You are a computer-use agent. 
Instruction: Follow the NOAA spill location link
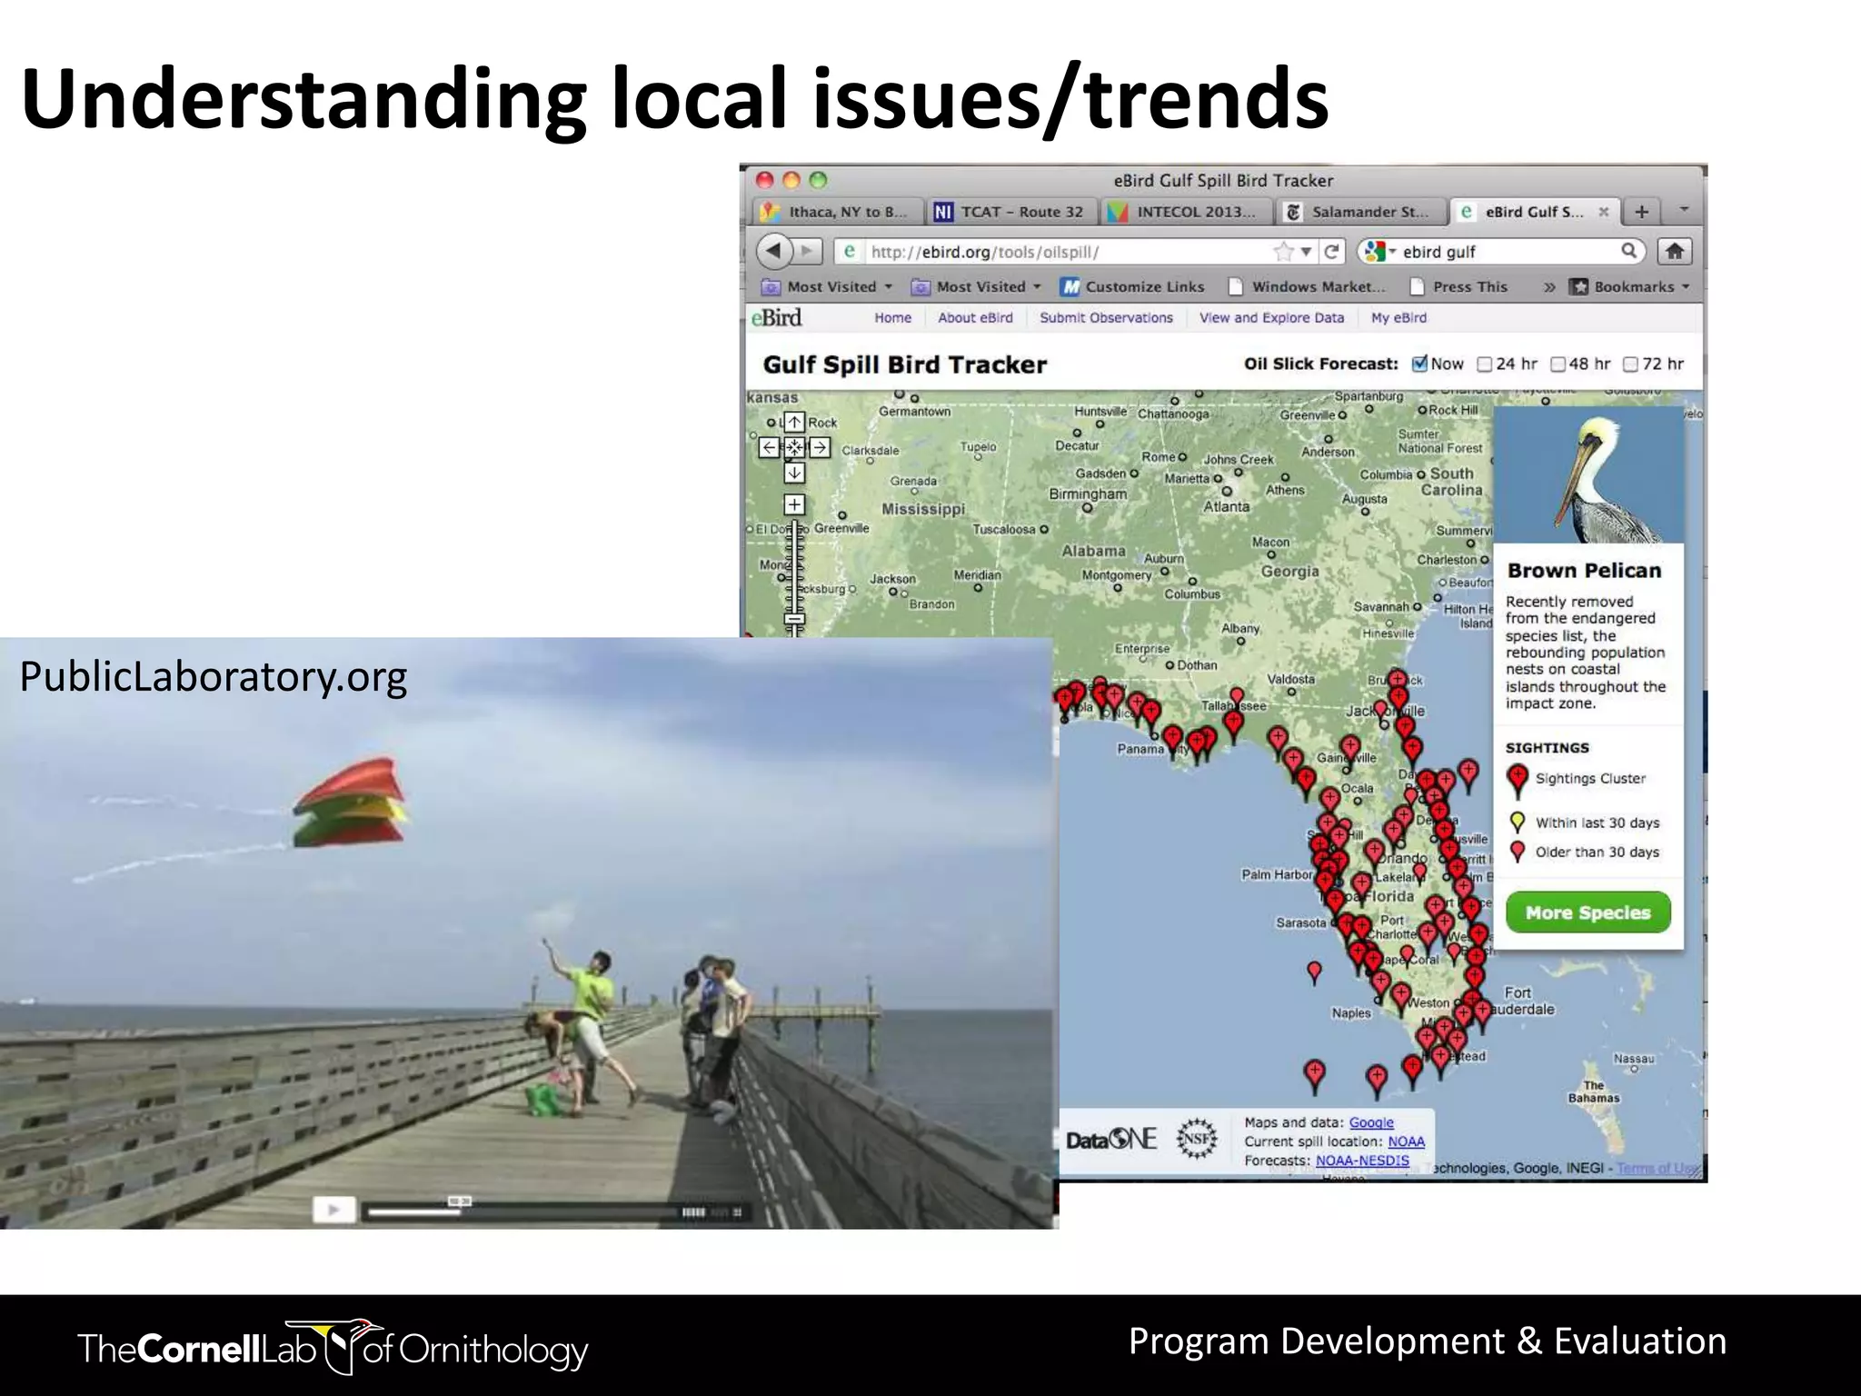coord(1406,1142)
